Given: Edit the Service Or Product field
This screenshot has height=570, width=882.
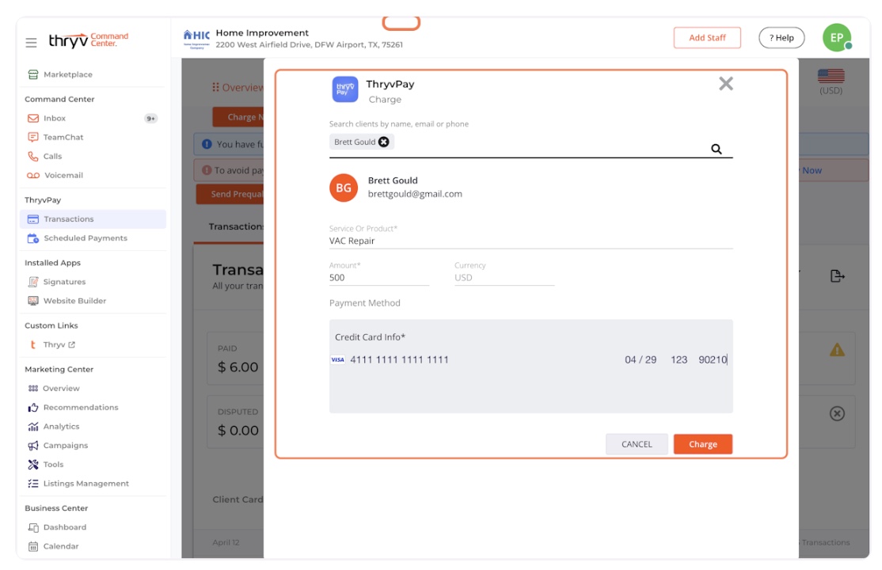Looking at the screenshot, I should point(530,241).
